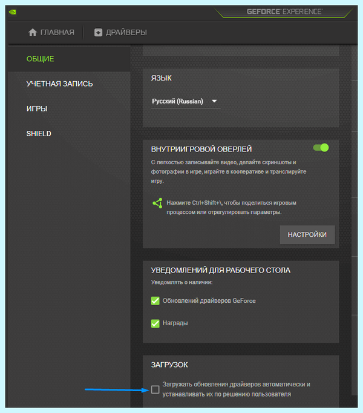Click the home icon beside ГЛАВНАЯ
The height and width of the screenshot is (413, 363).
pyautogui.click(x=33, y=32)
